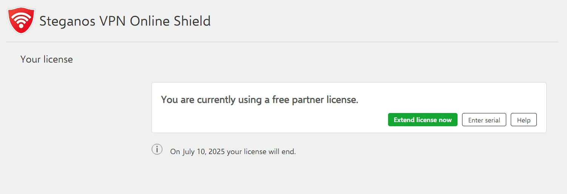
Task: Select the Your license heading
Action: coord(46,59)
